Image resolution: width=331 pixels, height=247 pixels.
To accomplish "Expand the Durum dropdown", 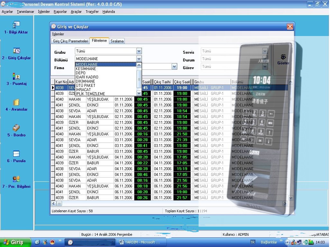I will click(265, 59).
